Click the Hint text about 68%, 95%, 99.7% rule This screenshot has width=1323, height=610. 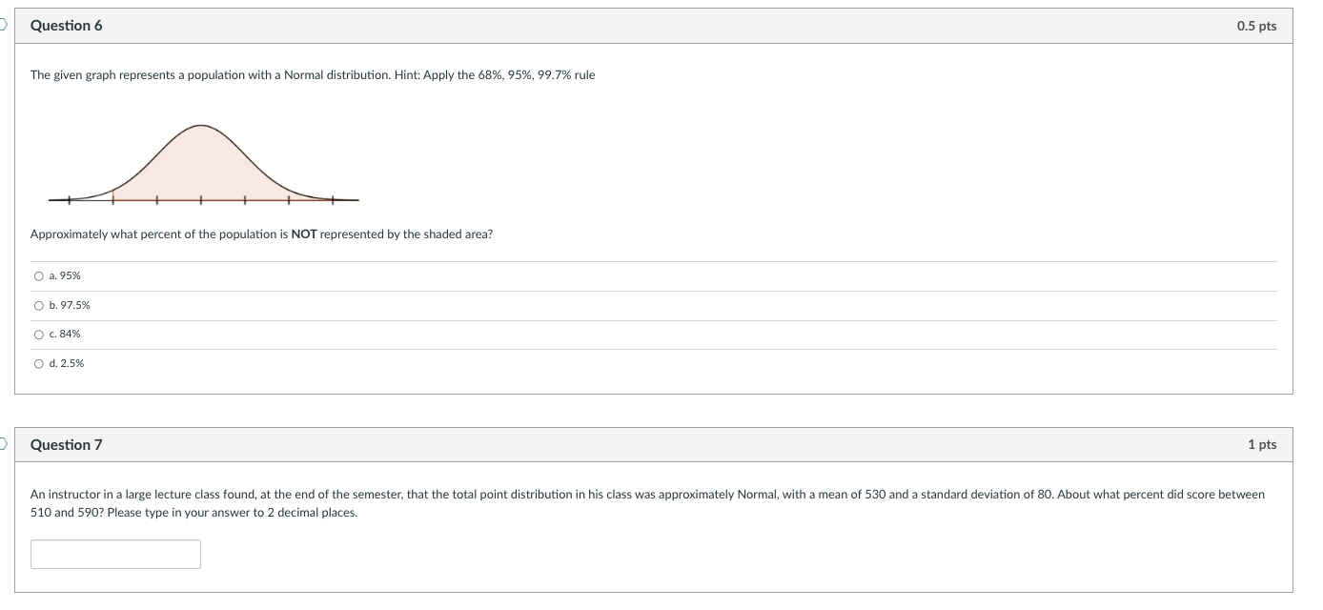pos(494,75)
